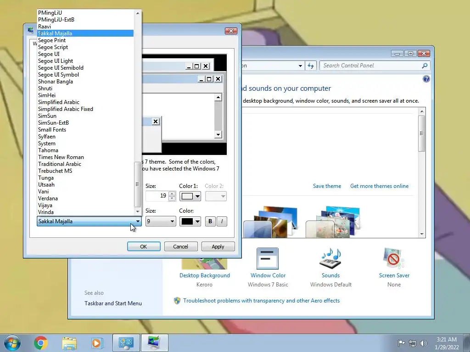Click the Screen Saver icon
Screen dimensions: 470x352
tap(394, 258)
